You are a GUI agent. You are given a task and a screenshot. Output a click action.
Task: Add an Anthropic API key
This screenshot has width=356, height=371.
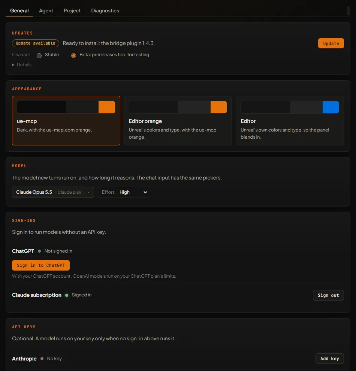(x=329, y=359)
